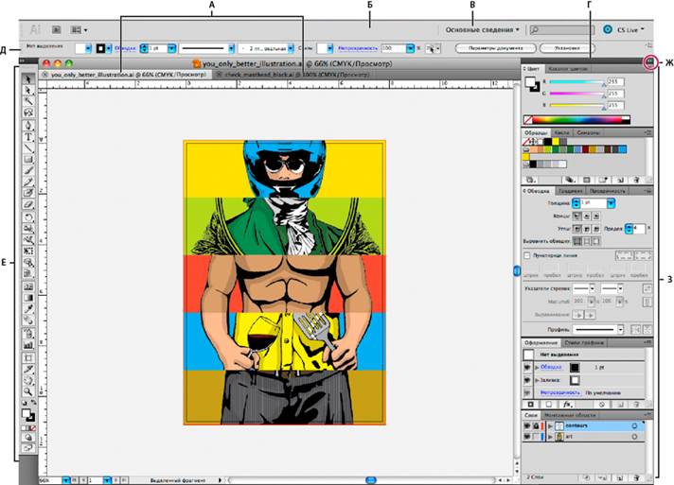Select the Paintbrush tool

click(28, 171)
